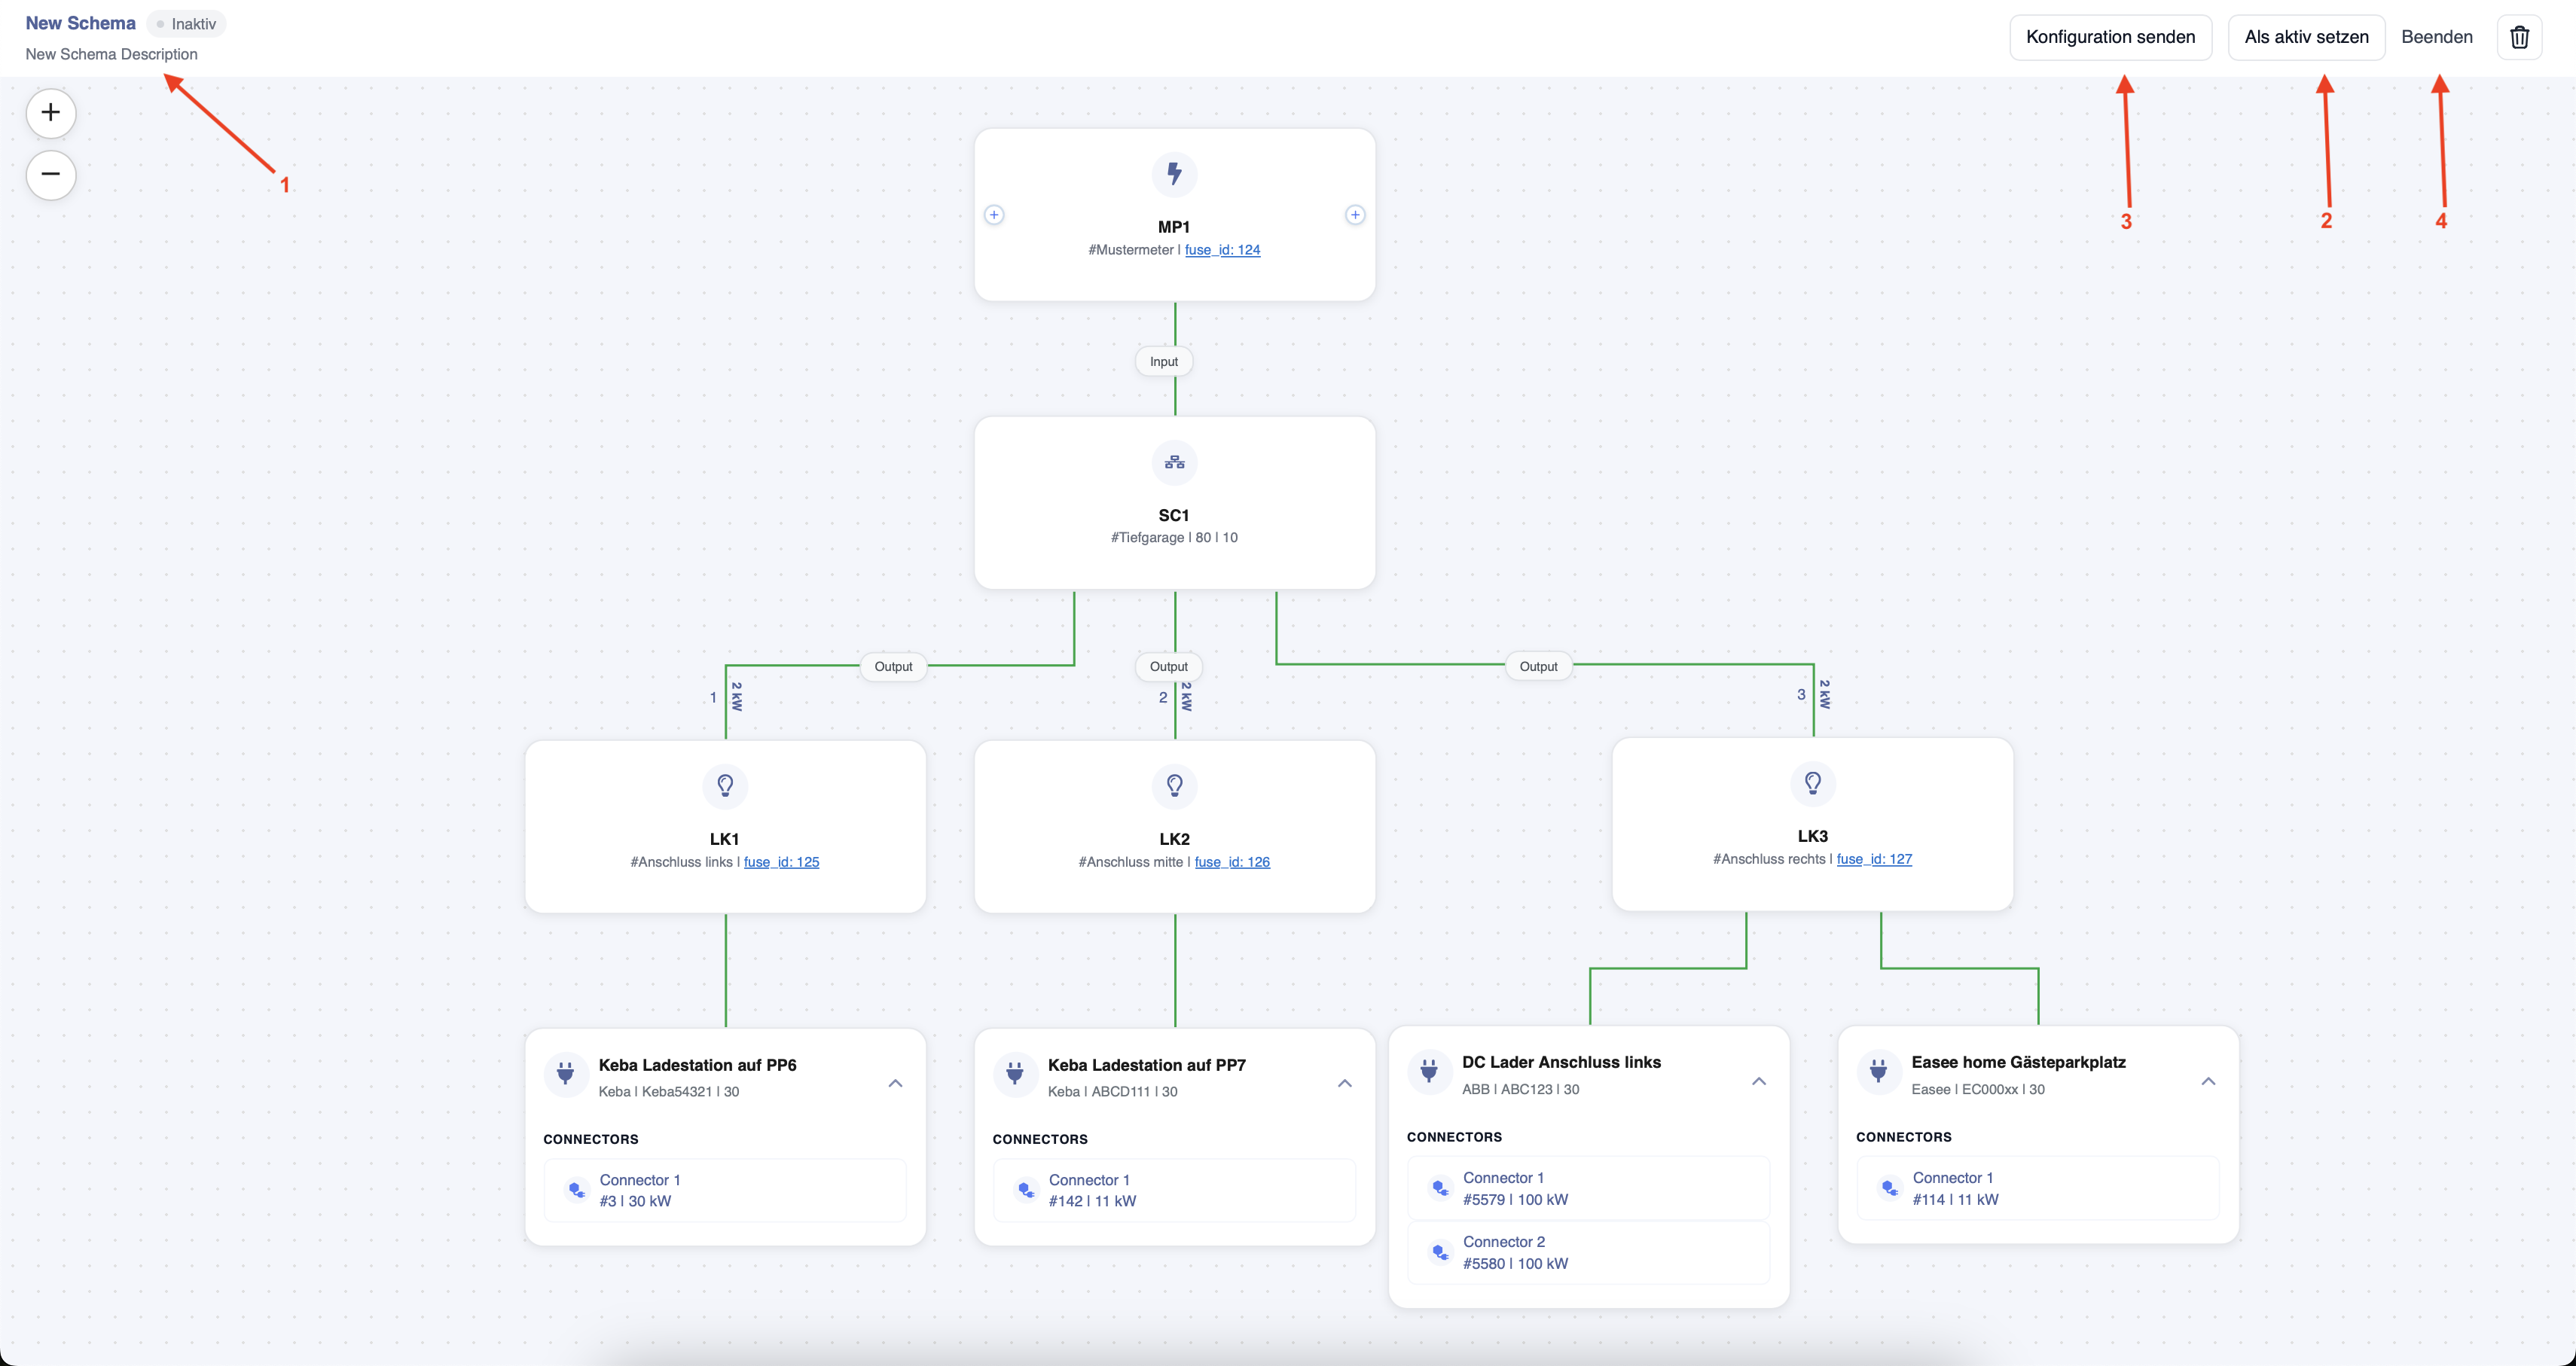Screen dimensions: 2576x1366
Task: Click the network icon on SC1 node
Action: 1174,462
